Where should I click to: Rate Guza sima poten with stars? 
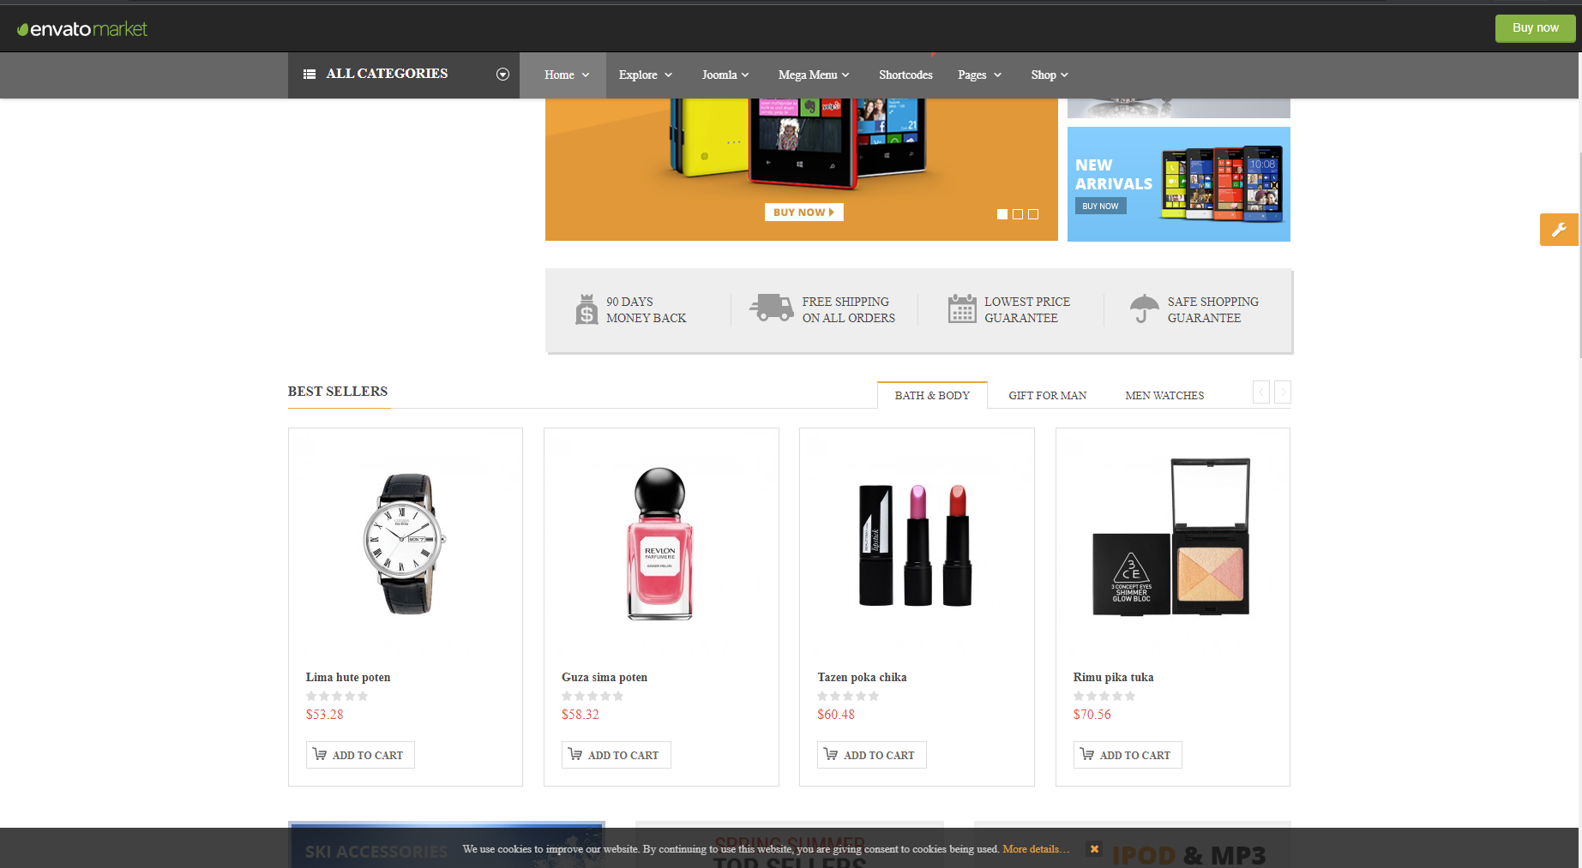coord(592,696)
